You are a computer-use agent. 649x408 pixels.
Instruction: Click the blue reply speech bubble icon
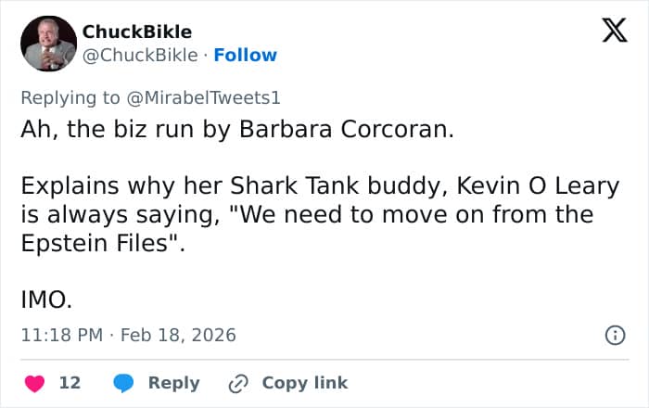point(124,382)
